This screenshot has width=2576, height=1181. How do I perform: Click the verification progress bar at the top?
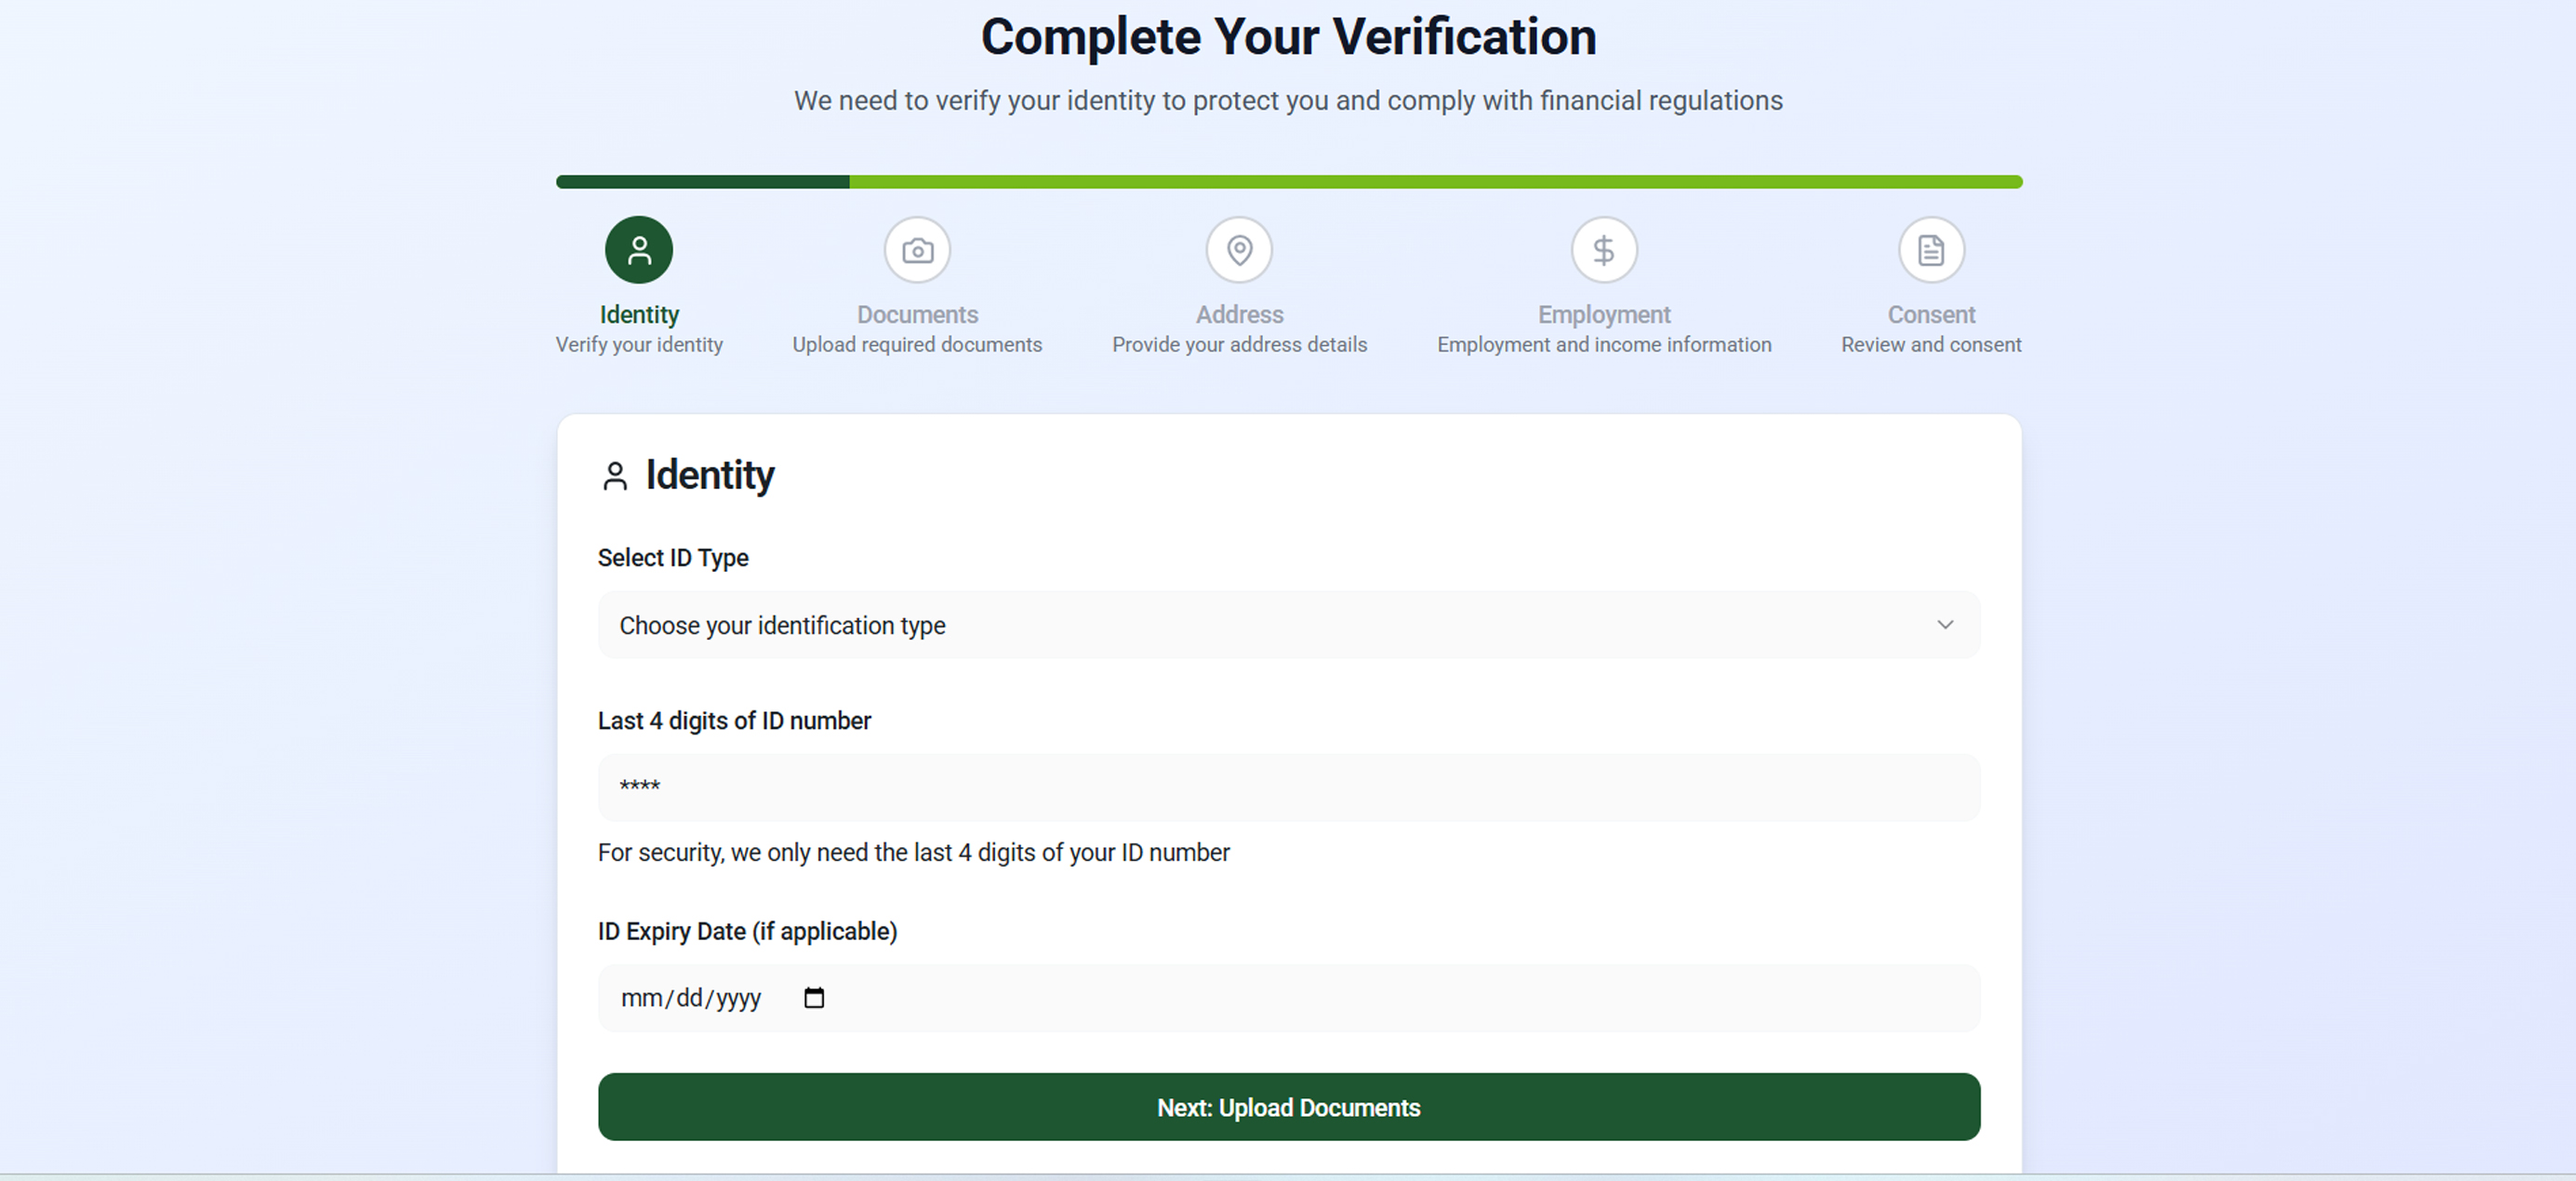pos(1288,181)
